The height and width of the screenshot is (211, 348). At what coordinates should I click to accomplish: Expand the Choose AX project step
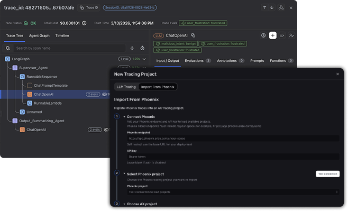click(124, 204)
